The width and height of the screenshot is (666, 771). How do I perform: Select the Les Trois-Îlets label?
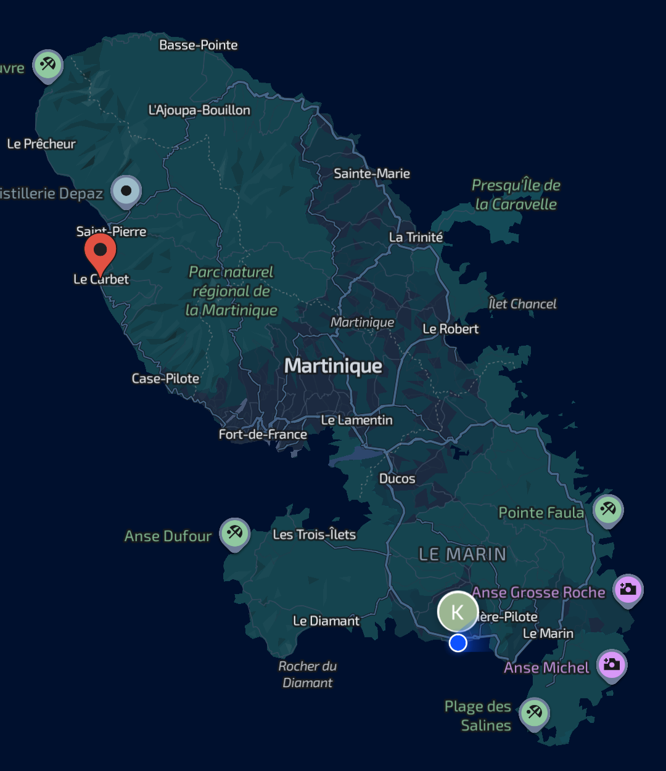[314, 534]
